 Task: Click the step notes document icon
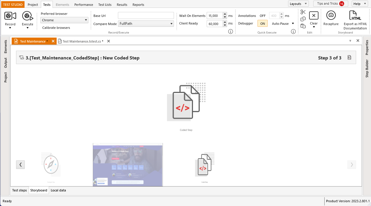(x=349, y=58)
